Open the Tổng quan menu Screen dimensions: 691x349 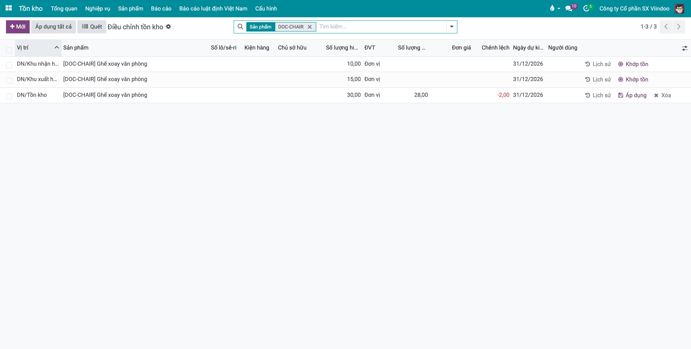coord(64,8)
